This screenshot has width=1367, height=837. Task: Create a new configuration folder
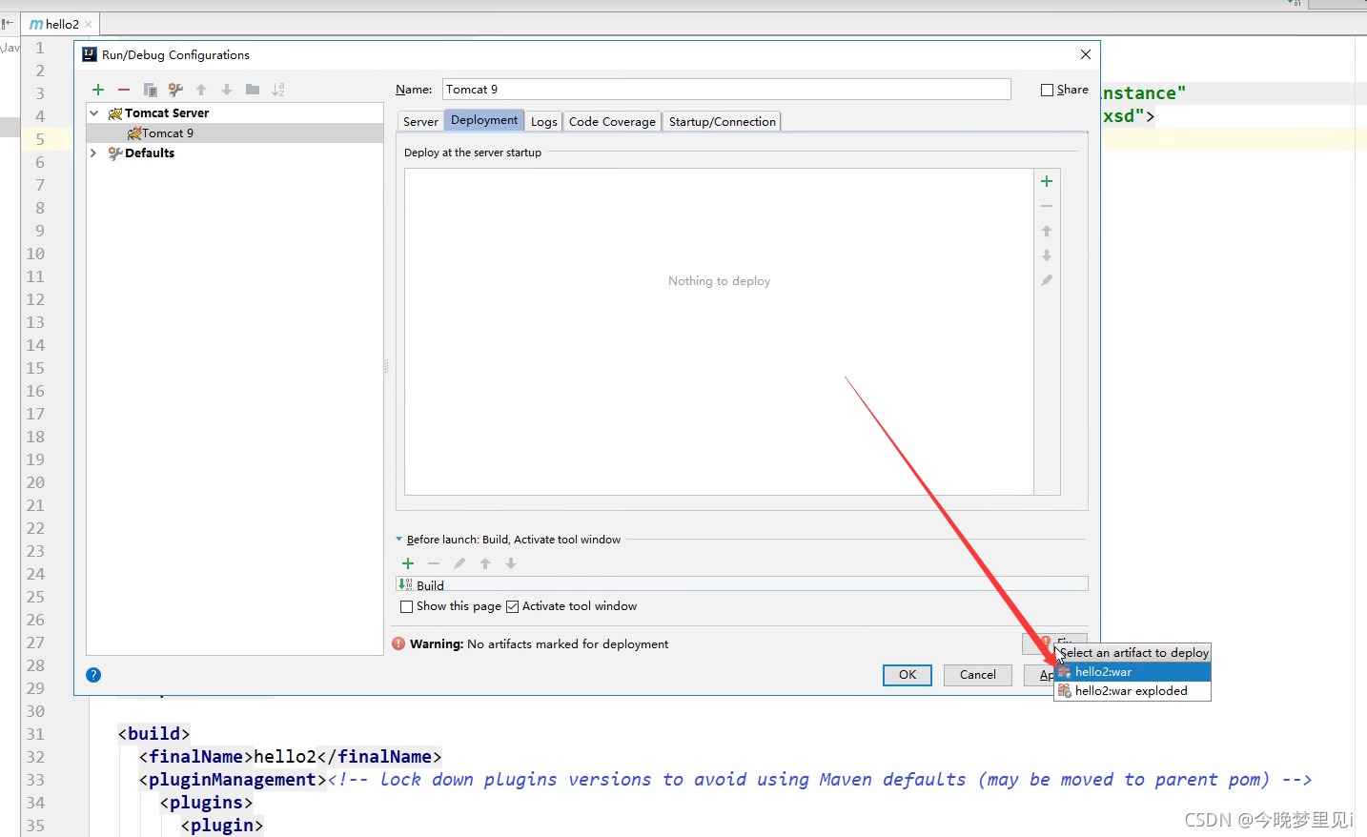click(253, 90)
